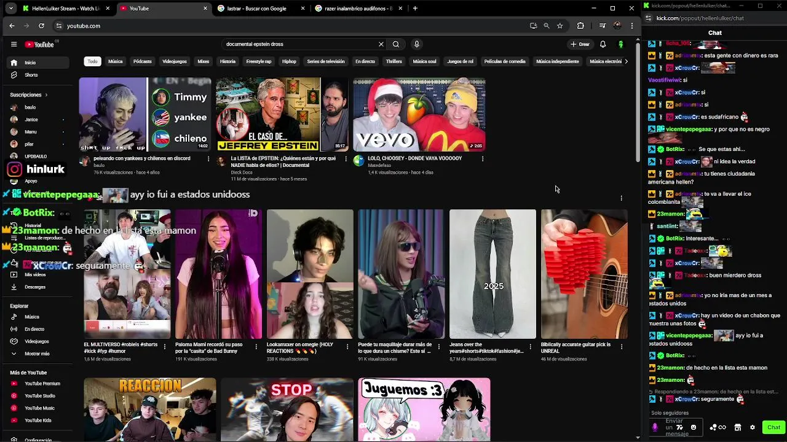
Task: Open the YouTube hamburger guide menu
Action: tap(14, 44)
